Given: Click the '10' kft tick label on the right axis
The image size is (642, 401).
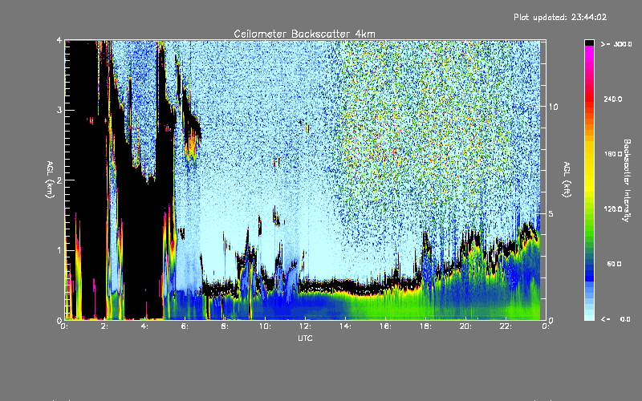Looking at the screenshot, I should tap(553, 107).
